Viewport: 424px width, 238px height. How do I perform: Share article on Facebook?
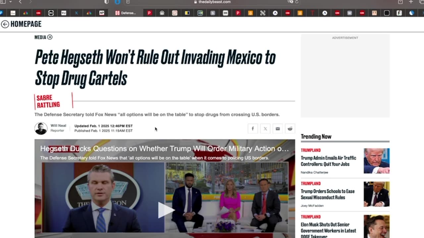[x=252, y=129]
